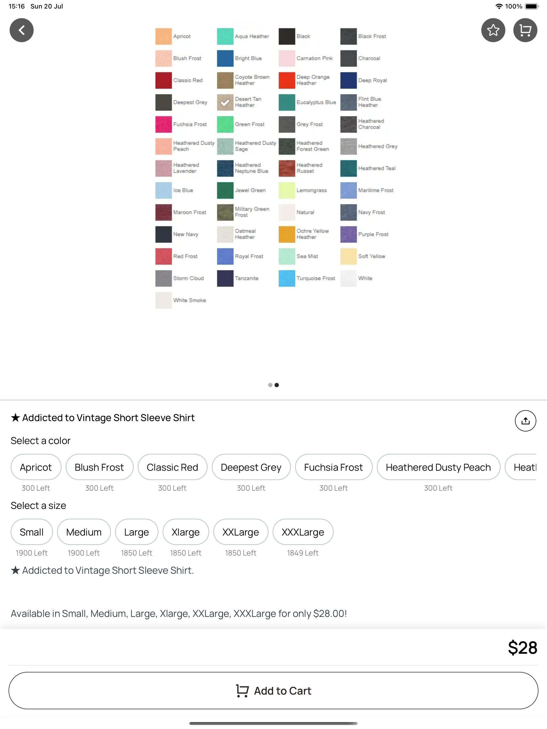Pick Heathered Dusty Peach color
Image resolution: width=547 pixels, height=729 pixels.
[439, 467]
